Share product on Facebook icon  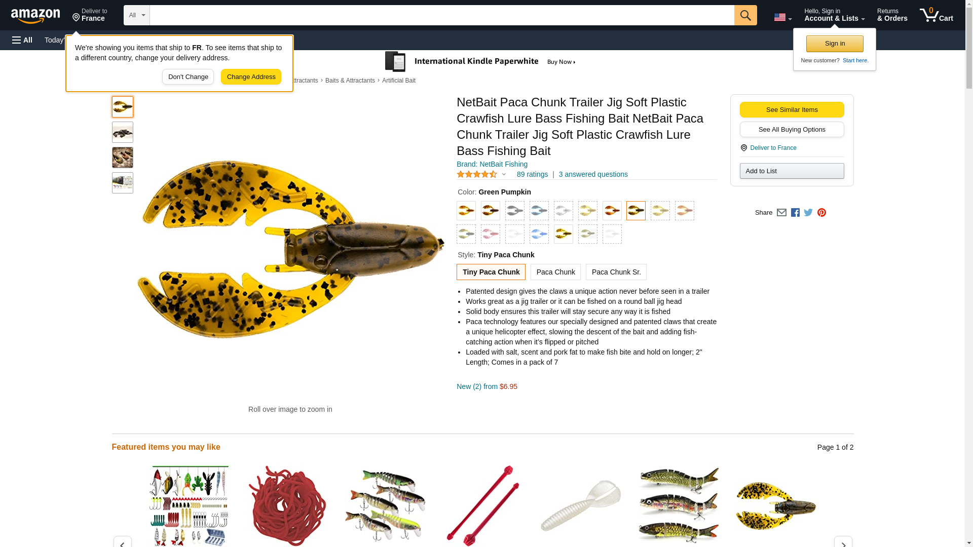point(795,213)
